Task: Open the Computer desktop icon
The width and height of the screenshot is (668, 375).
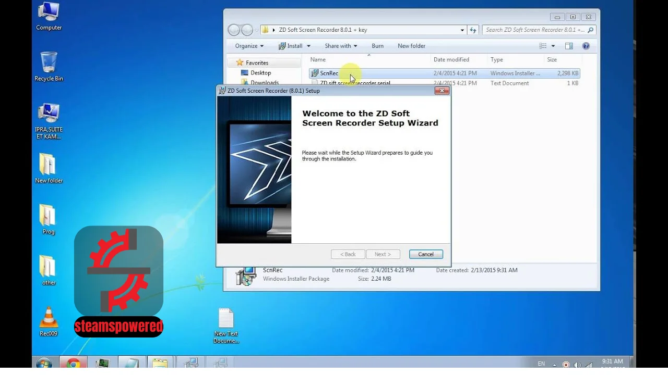Action: tap(49, 17)
